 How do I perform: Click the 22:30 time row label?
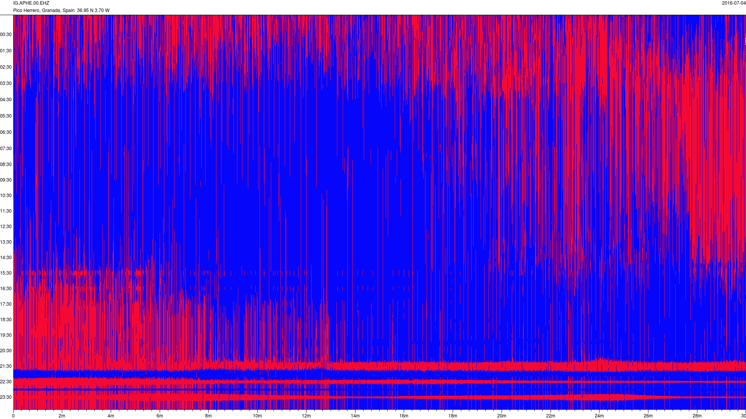pyautogui.click(x=6, y=382)
